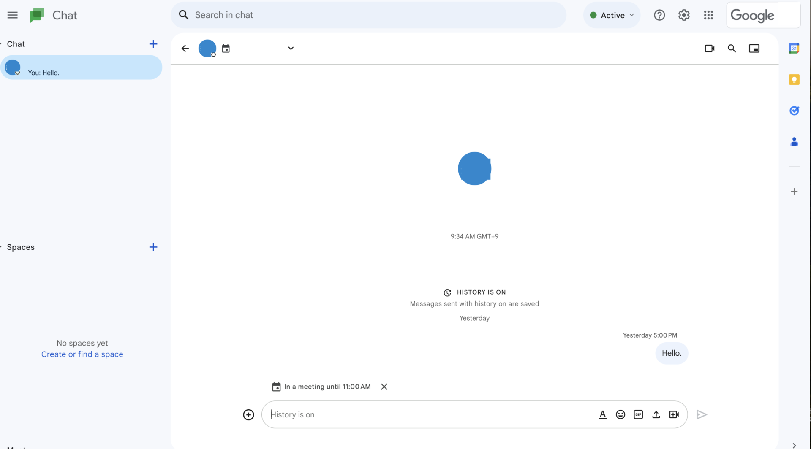Open the Active status dropdown
Image resolution: width=811 pixels, height=449 pixels.
(x=612, y=15)
